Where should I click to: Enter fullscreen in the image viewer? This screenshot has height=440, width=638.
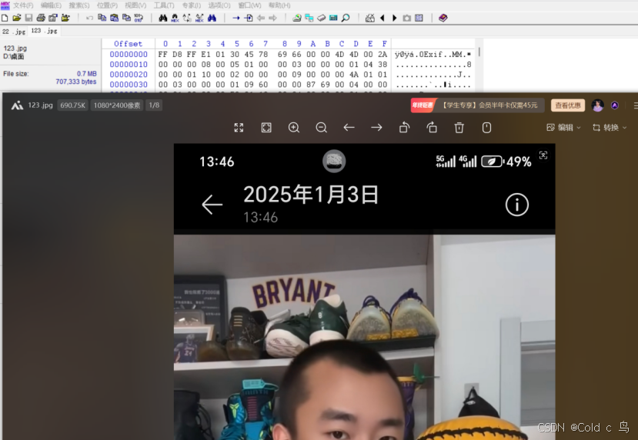pyautogui.click(x=239, y=128)
